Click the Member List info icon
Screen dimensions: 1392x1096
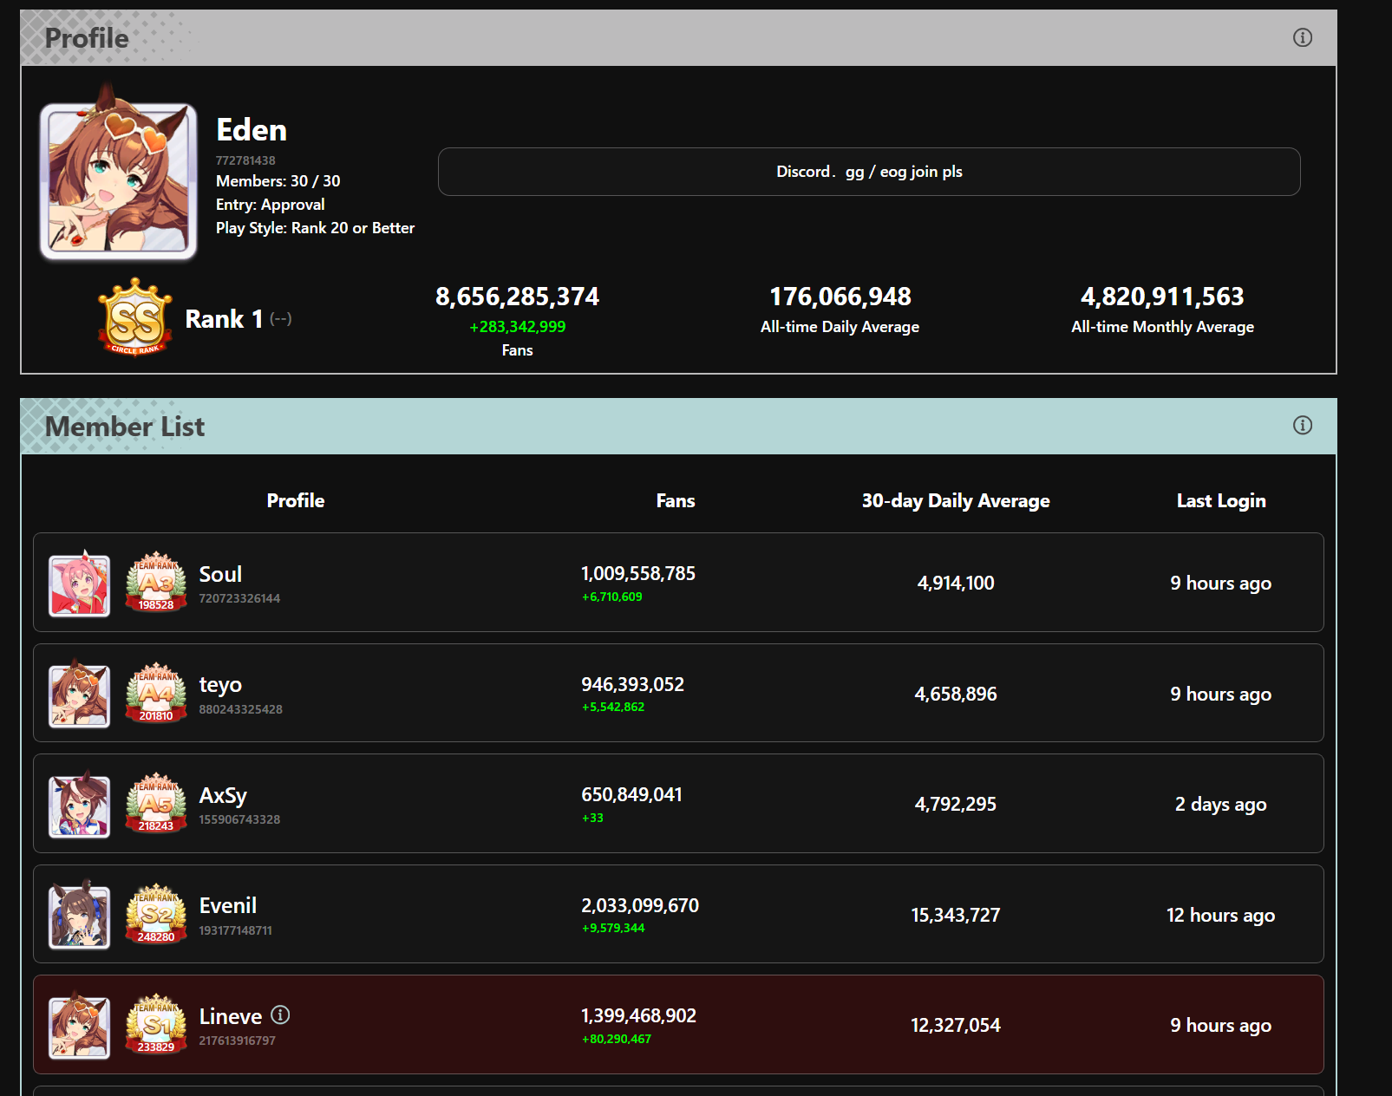(1302, 425)
